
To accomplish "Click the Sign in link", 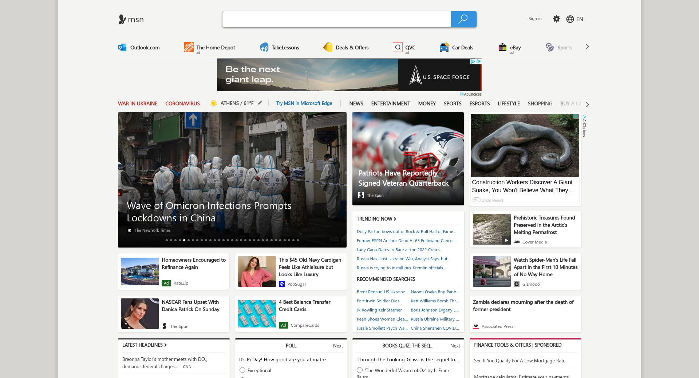I will pyautogui.click(x=535, y=19).
